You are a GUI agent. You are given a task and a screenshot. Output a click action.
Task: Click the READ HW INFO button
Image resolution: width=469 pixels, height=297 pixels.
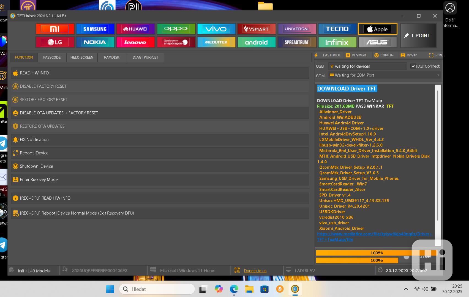click(x=160, y=73)
